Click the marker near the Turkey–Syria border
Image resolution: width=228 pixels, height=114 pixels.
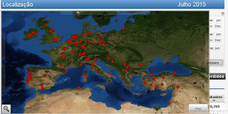(178, 87)
